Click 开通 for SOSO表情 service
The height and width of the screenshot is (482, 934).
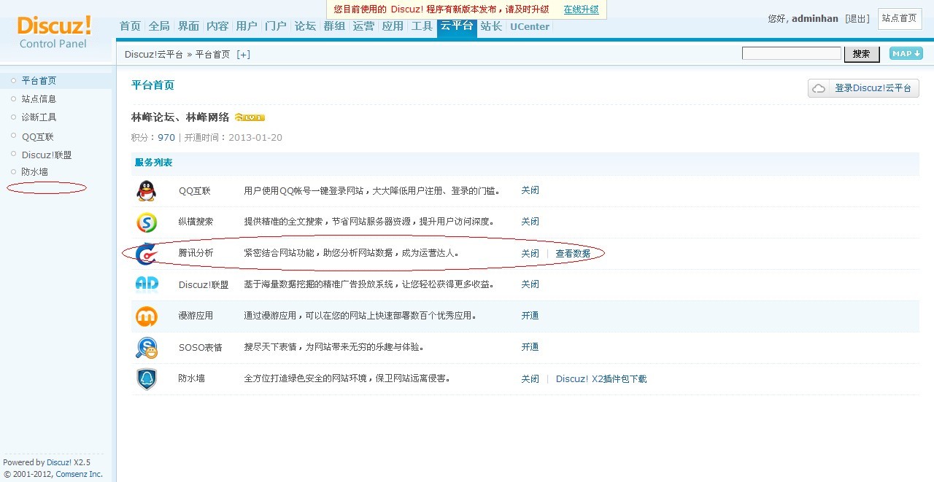coord(530,347)
